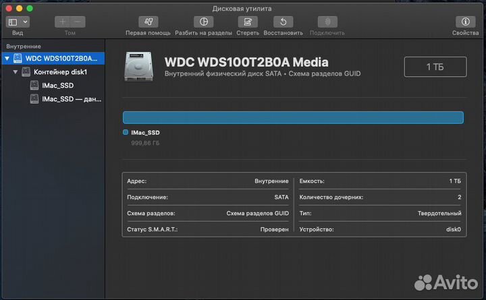The image size is (486, 300).
Task: Select Контейнер disk1 in the sidebar
Action: pos(61,72)
